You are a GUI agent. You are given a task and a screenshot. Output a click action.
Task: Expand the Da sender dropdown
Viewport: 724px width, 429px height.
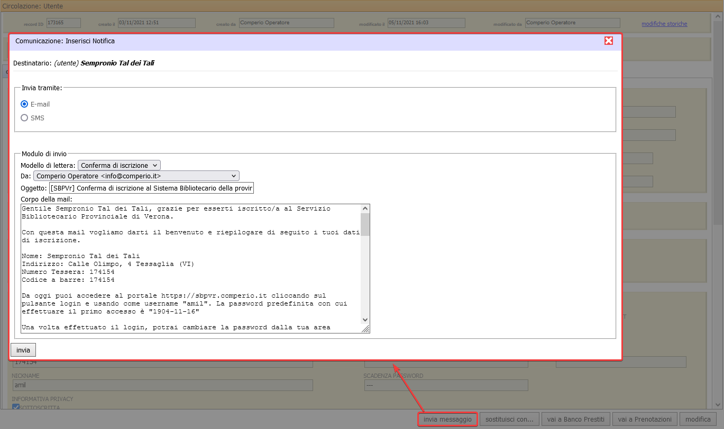[x=136, y=176]
